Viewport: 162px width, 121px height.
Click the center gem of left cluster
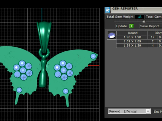23,71
